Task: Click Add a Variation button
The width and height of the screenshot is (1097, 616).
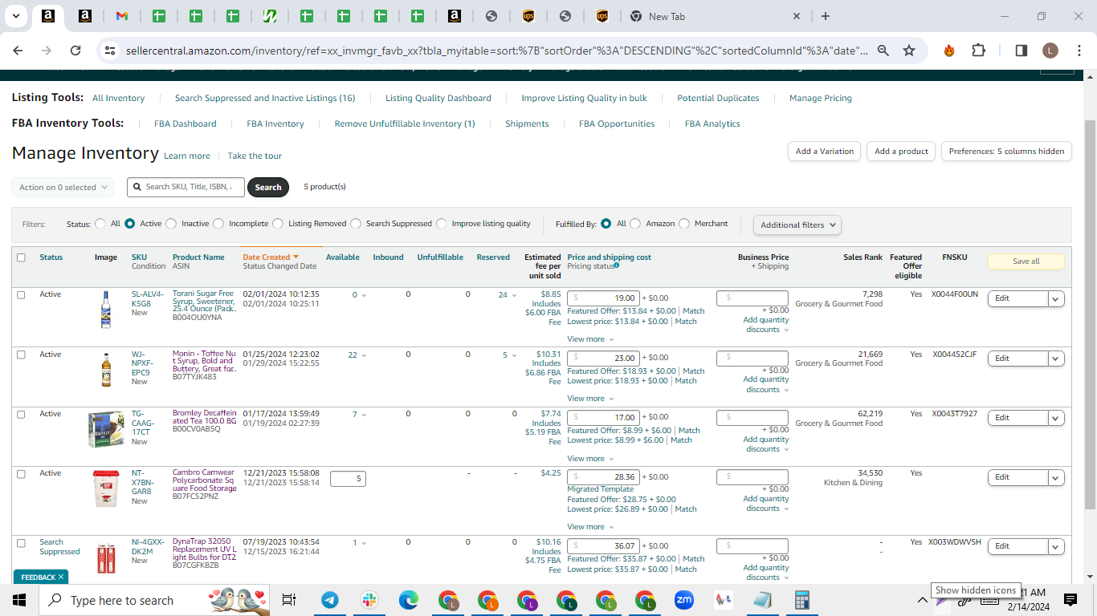Action: click(825, 151)
